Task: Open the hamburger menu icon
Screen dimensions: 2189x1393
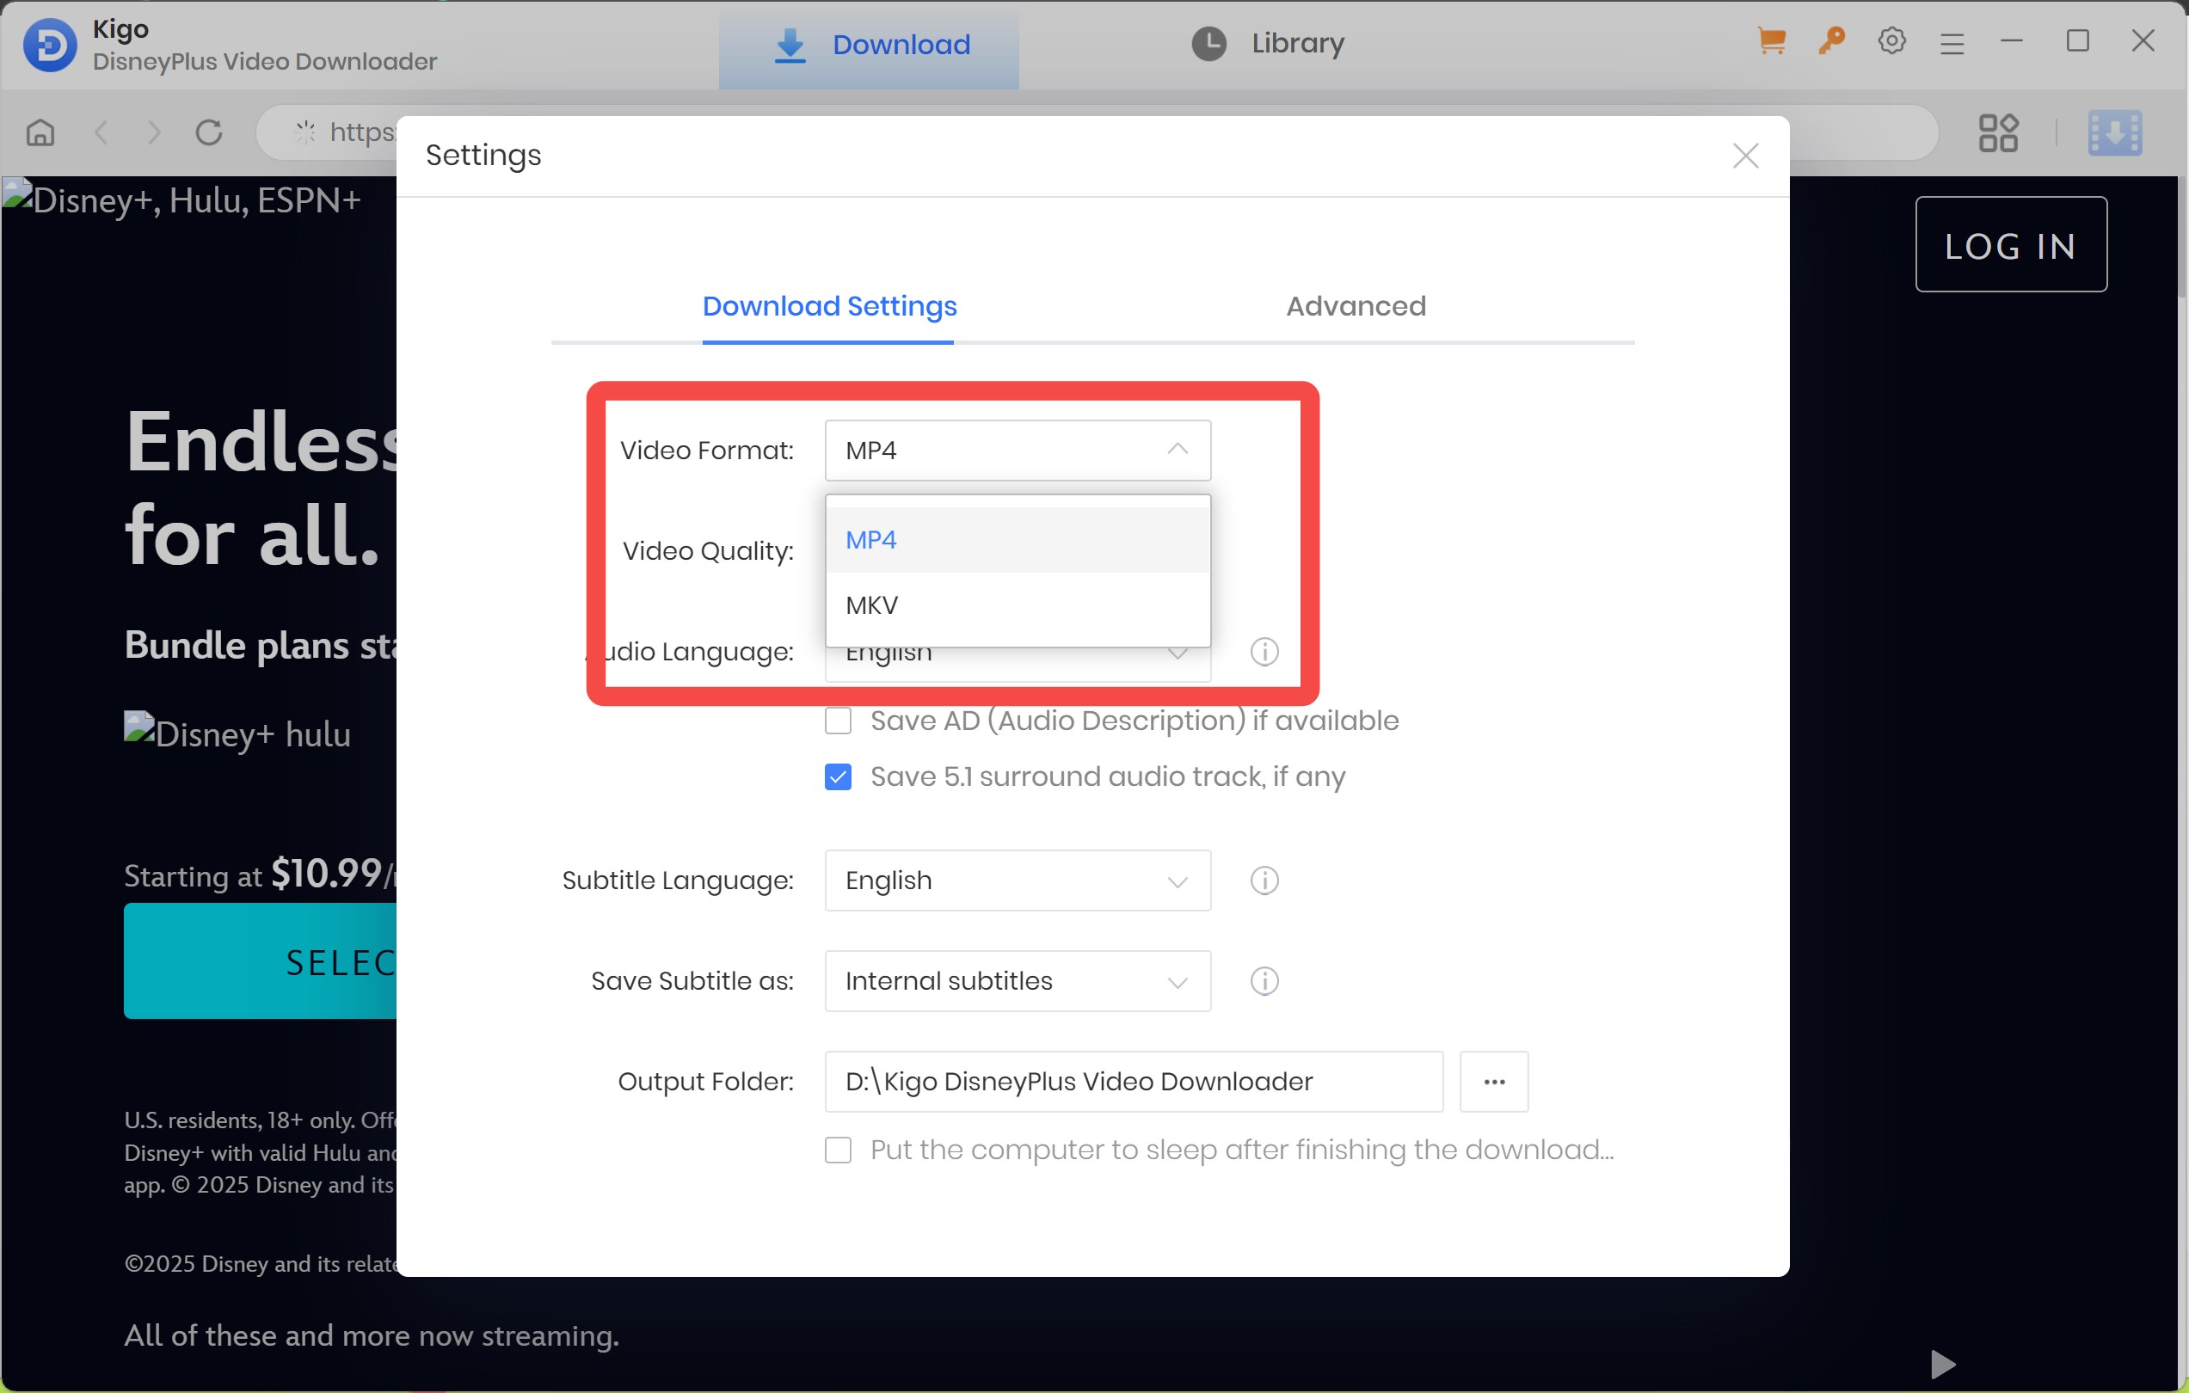Action: point(1952,43)
